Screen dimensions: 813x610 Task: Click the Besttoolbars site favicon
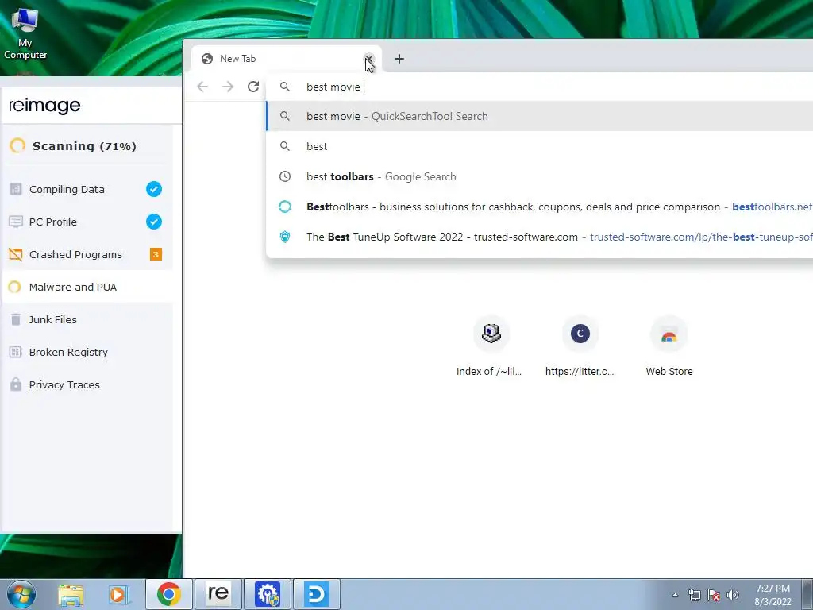[285, 207]
